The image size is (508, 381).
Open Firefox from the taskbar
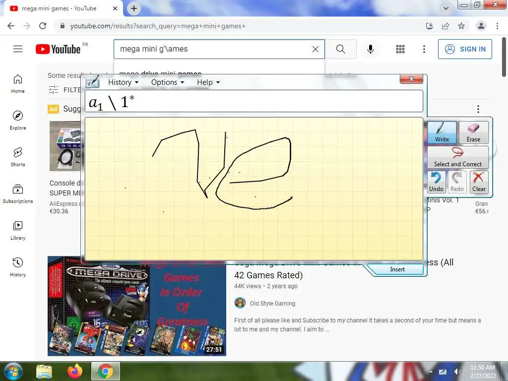(x=75, y=371)
